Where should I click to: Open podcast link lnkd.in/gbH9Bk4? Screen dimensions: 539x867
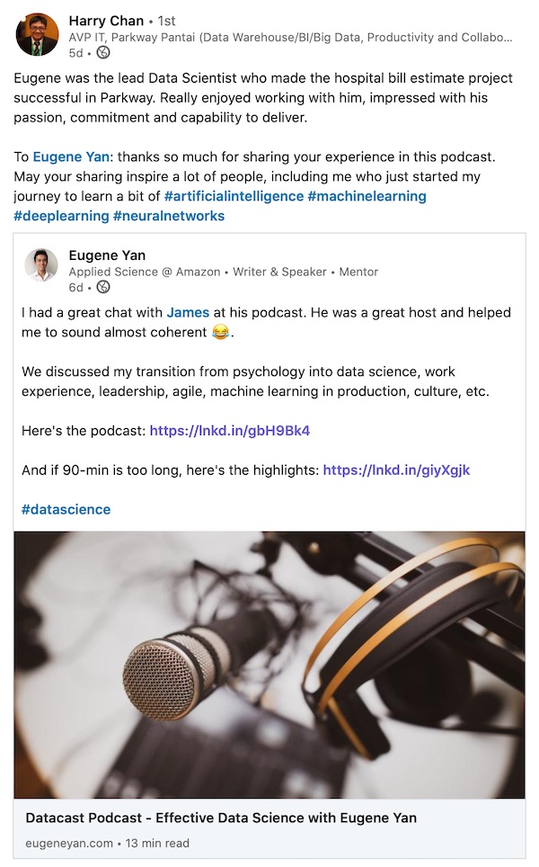pyautogui.click(x=230, y=431)
